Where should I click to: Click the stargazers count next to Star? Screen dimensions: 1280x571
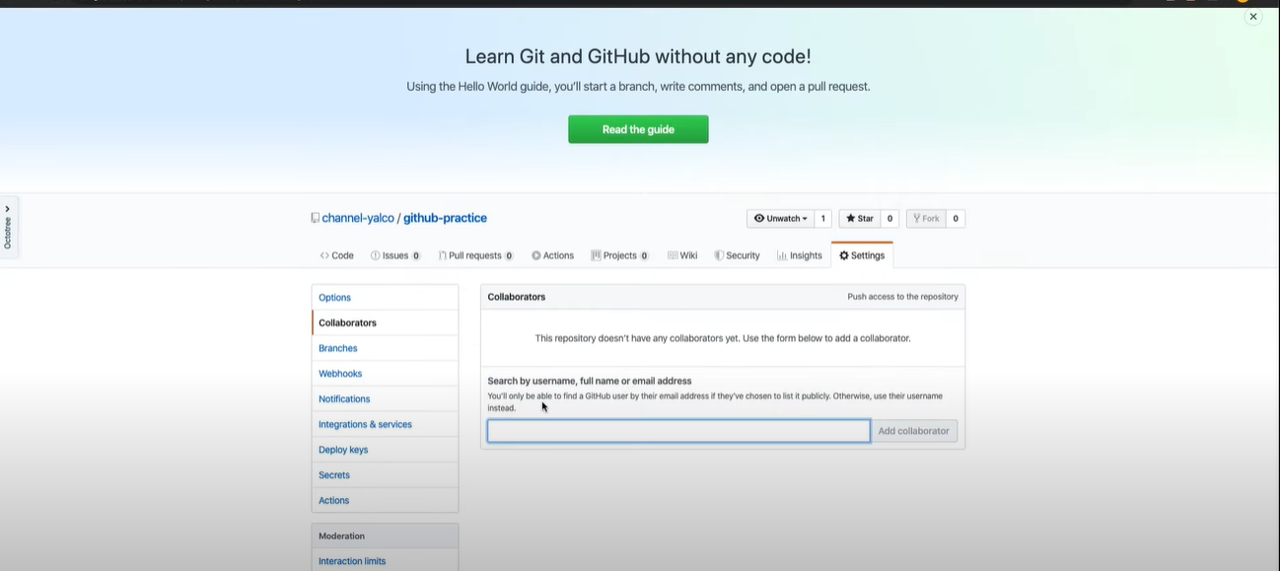889,218
